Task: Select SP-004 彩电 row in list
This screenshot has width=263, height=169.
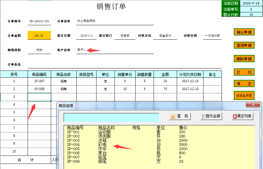Action: click(x=159, y=145)
